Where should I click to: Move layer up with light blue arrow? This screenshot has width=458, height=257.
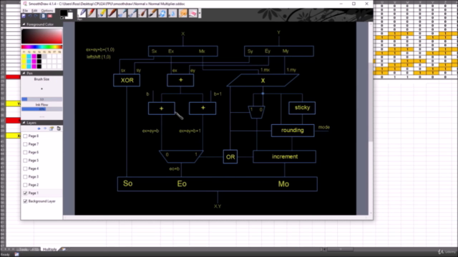pyautogui.click(x=45, y=128)
